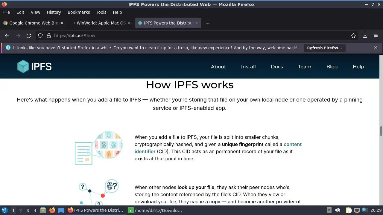Click the taskbar clock showing 20:29

[376, 210]
